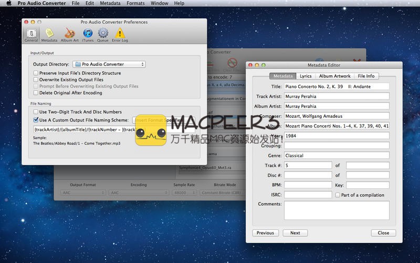
Task: Open the General preferences pane
Action: (x=31, y=35)
